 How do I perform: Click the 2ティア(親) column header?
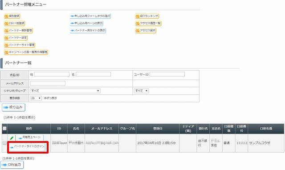pos(188,129)
